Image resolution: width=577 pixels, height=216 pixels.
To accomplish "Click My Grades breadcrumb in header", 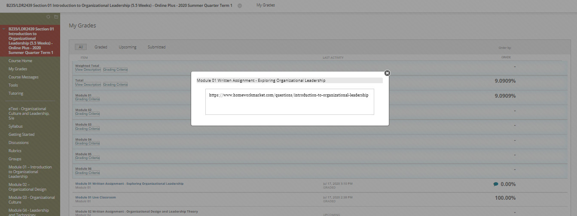I will click(266, 5).
